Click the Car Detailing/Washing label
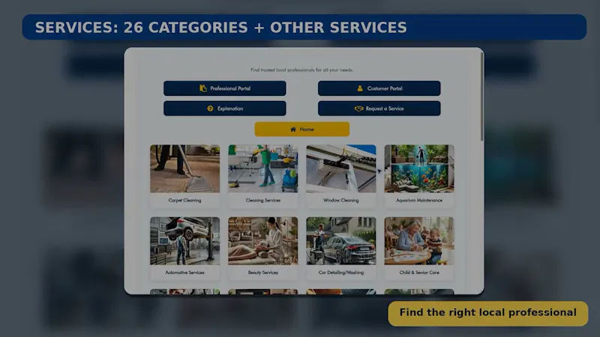This screenshot has height=337, width=600. click(x=341, y=273)
